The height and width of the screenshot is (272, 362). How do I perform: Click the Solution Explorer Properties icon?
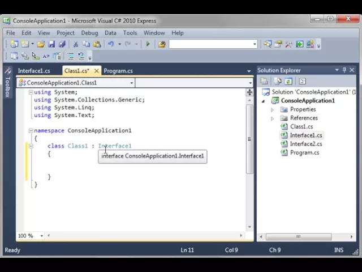click(x=264, y=81)
